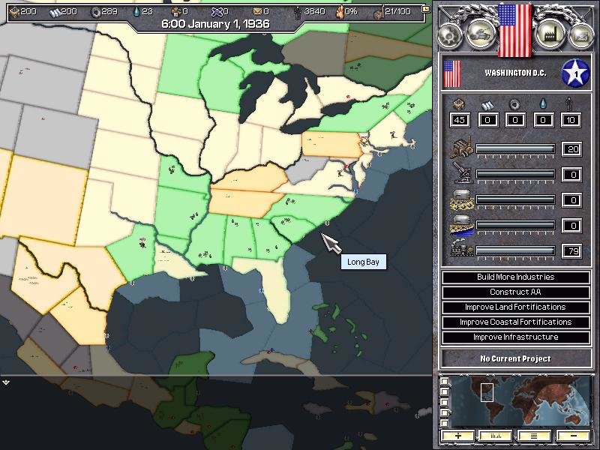Click the steel stockpile icon in top bar
The height and width of the screenshot is (450, 600).
(x=55, y=12)
